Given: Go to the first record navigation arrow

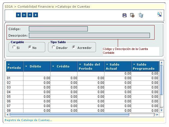Looking at the screenshot, I should [x=18, y=15].
